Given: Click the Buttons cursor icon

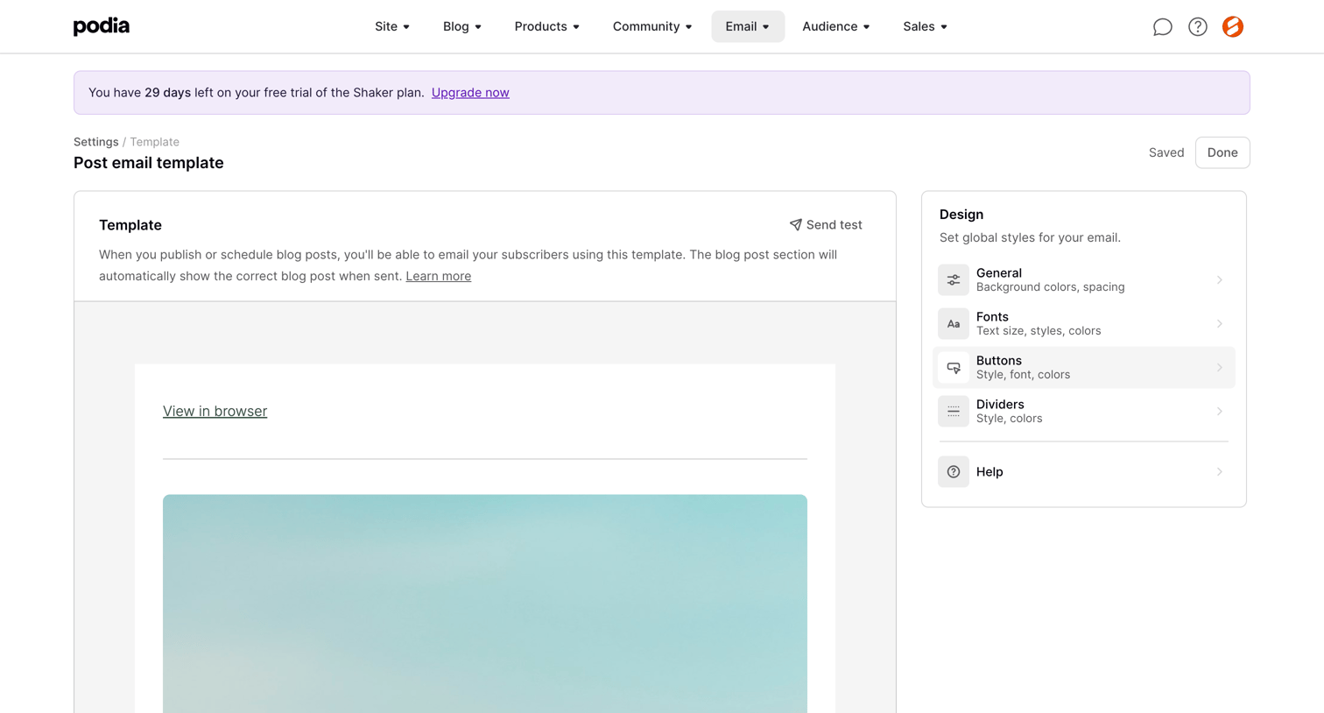Looking at the screenshot, I should [954, 368].
